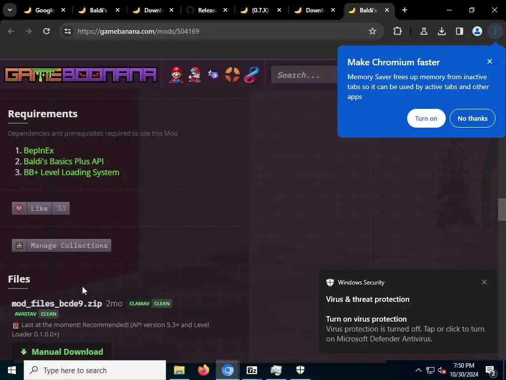
Task: View site information icon in address bar
Action: coord(67,31)
